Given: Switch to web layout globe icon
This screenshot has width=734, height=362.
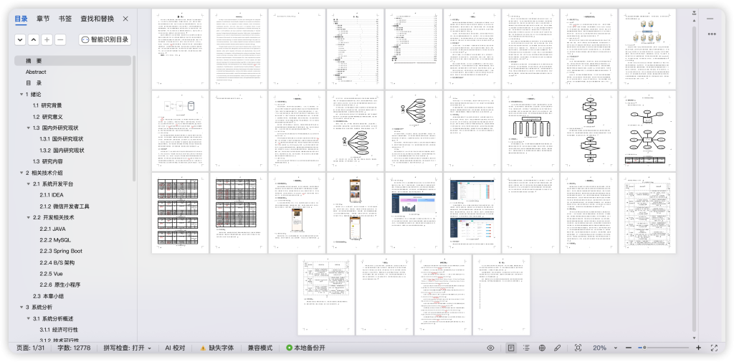Looking at the screenshot, I should (542, 348).
